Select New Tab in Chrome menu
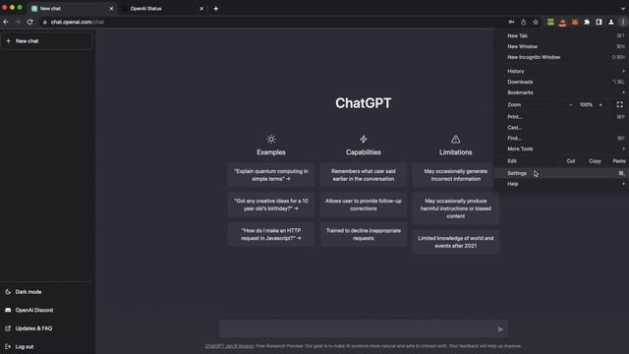Screen dimensions: 629x354 (x=561, y=35)
